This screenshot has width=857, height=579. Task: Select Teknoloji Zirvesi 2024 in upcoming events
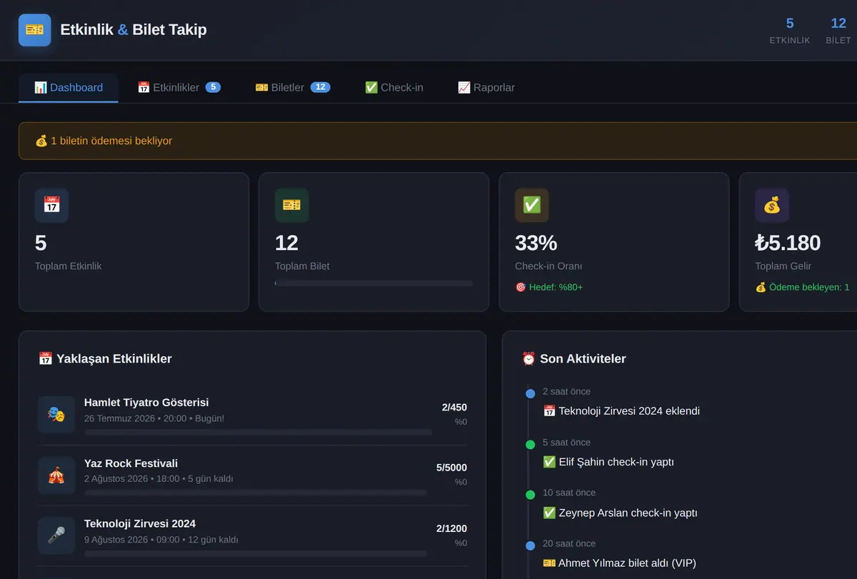(252, 535)
